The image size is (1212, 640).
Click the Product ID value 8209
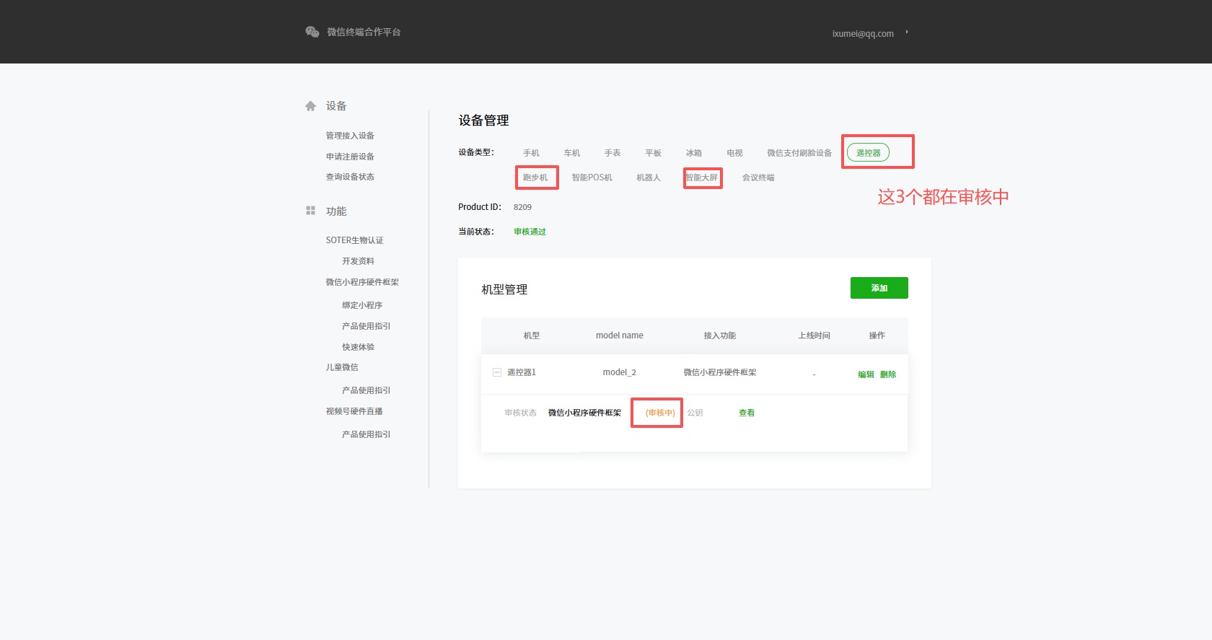(522, 207)
